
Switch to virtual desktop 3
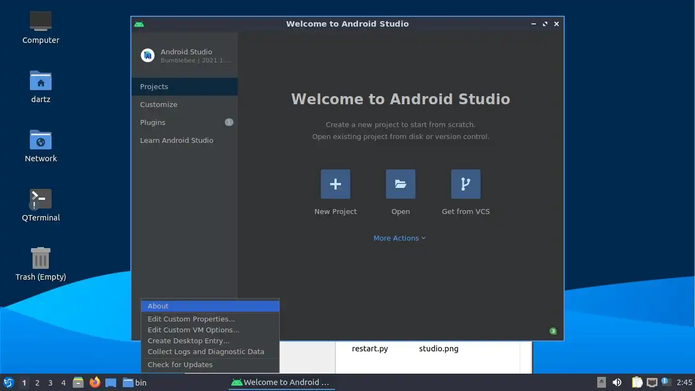[50, 382]
